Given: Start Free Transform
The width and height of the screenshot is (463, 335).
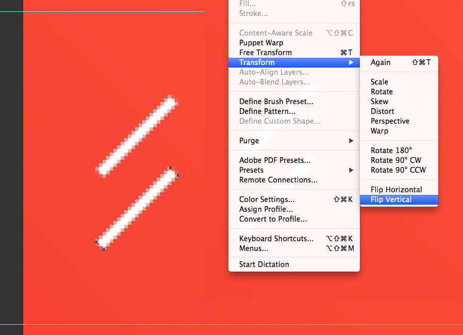Looking at the screenshot, I should [x=265, y=52].
